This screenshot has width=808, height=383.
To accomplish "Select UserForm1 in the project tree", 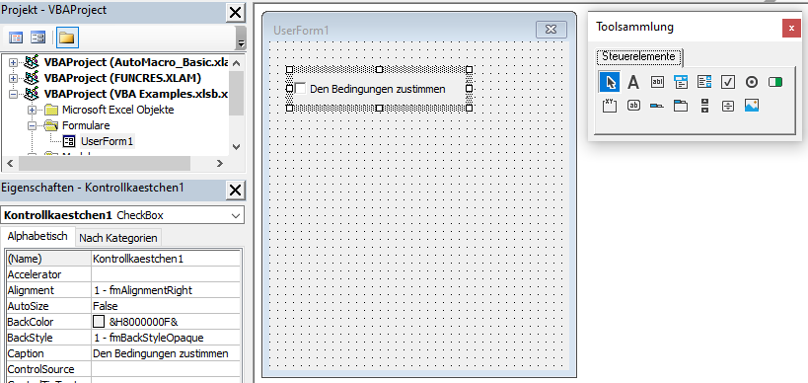I will [108, 141].
